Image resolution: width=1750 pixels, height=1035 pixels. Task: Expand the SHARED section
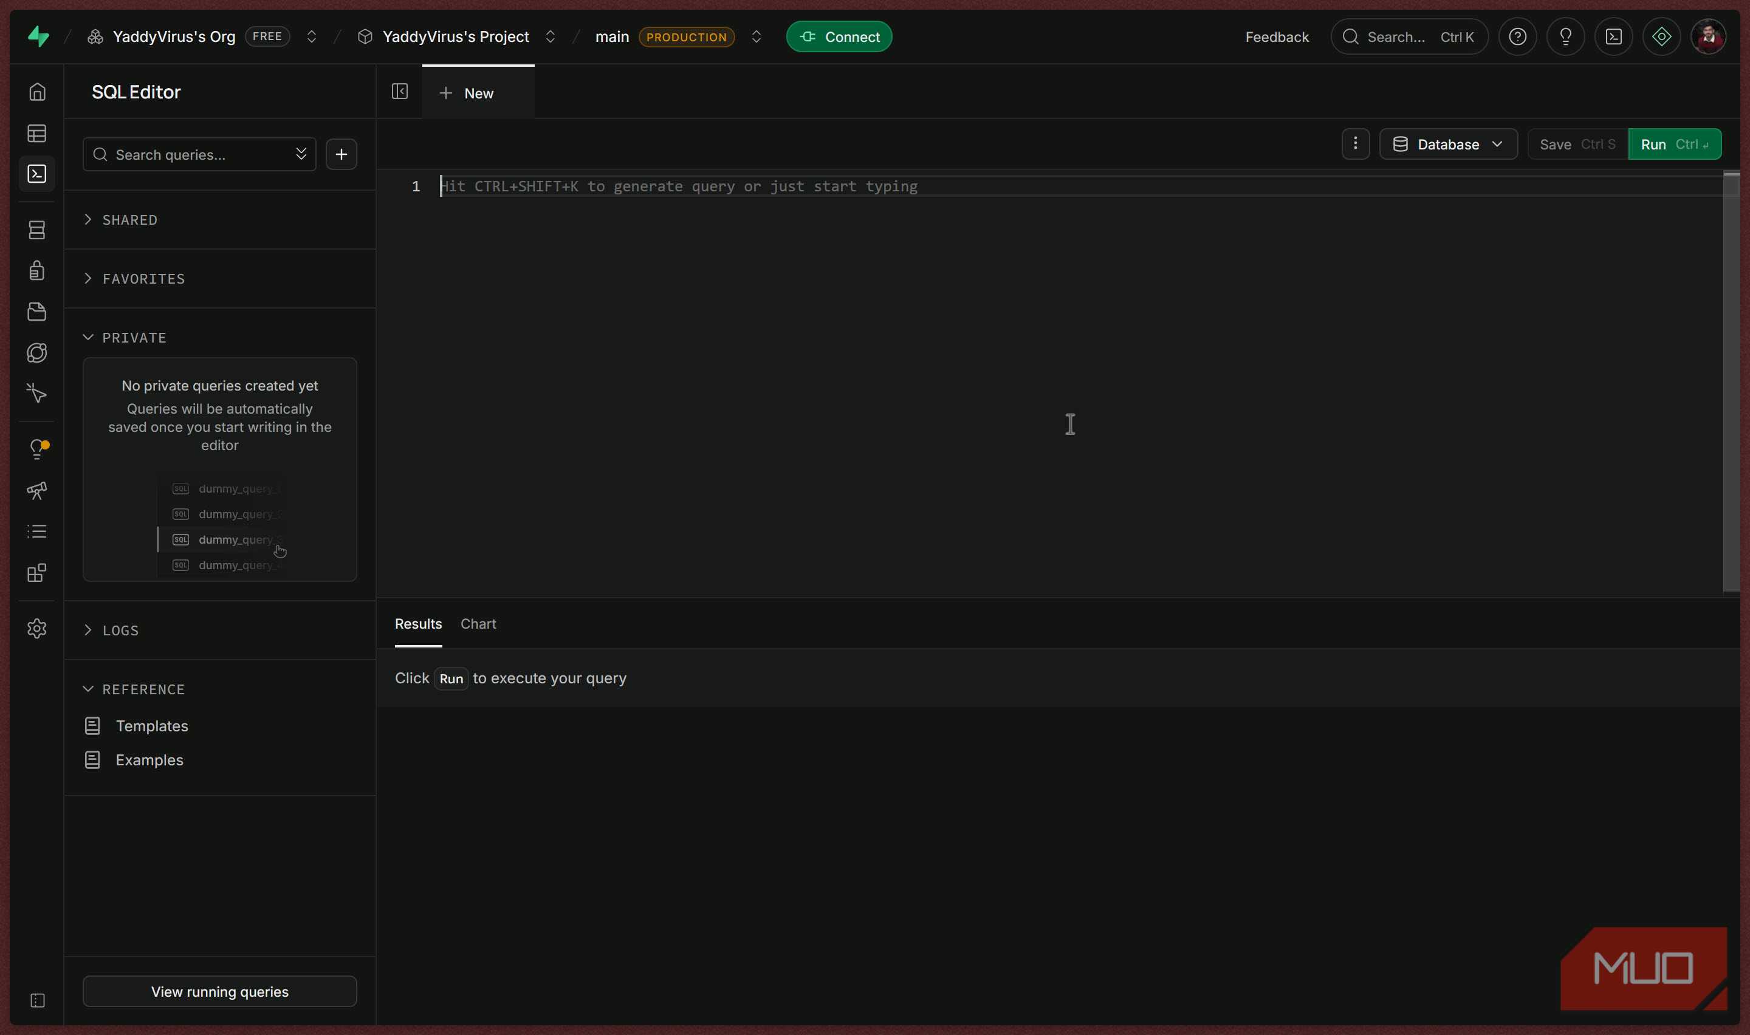(x=220, y=220)
